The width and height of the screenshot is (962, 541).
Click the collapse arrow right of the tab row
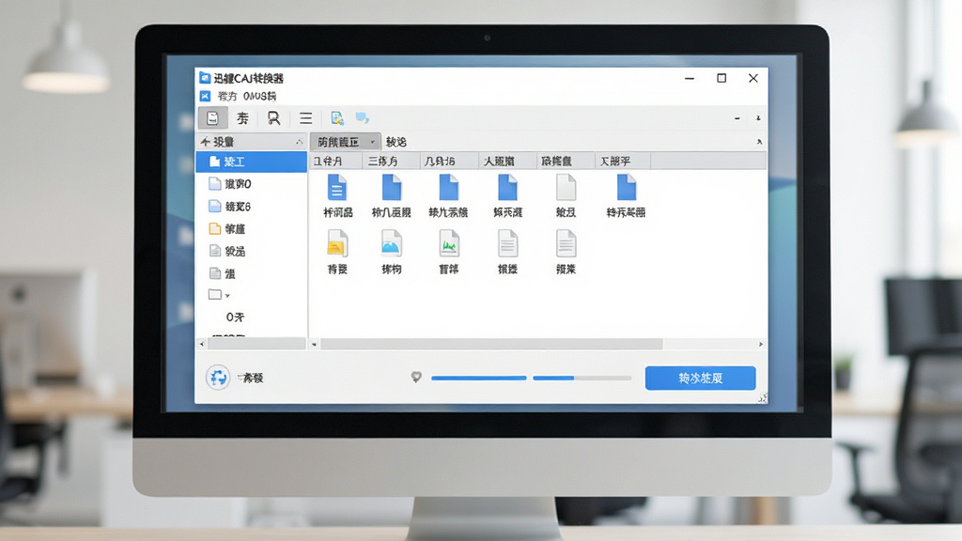(759, 142)
